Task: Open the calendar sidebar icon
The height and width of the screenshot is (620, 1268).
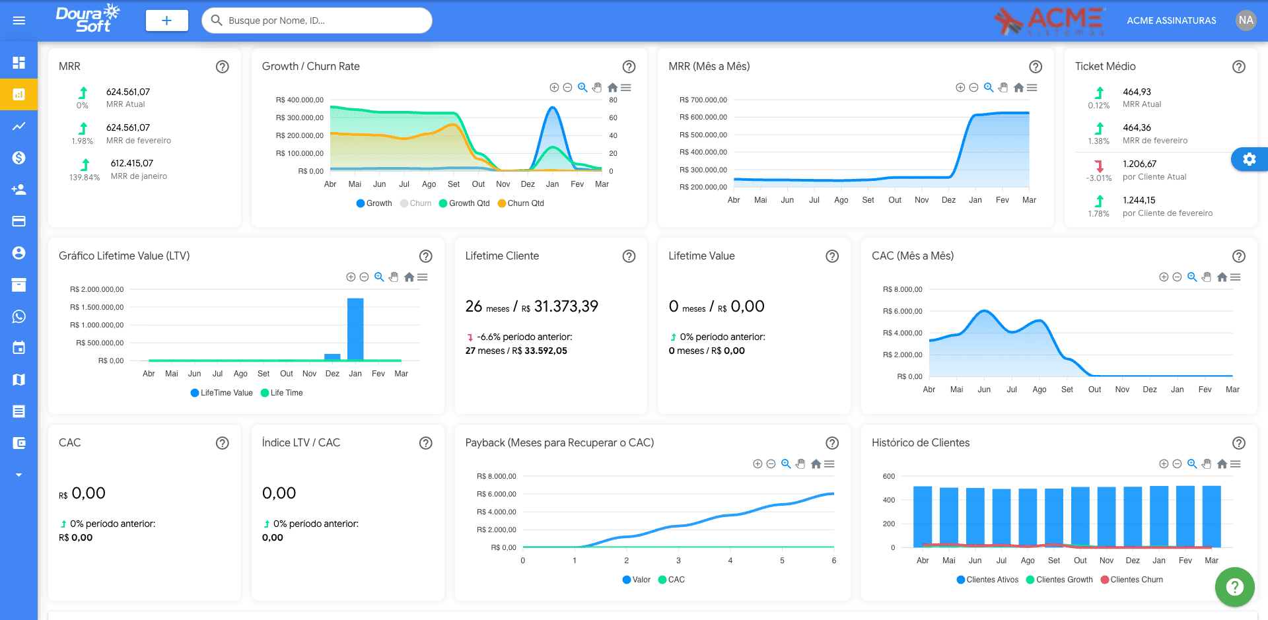Action: point(19,348)
